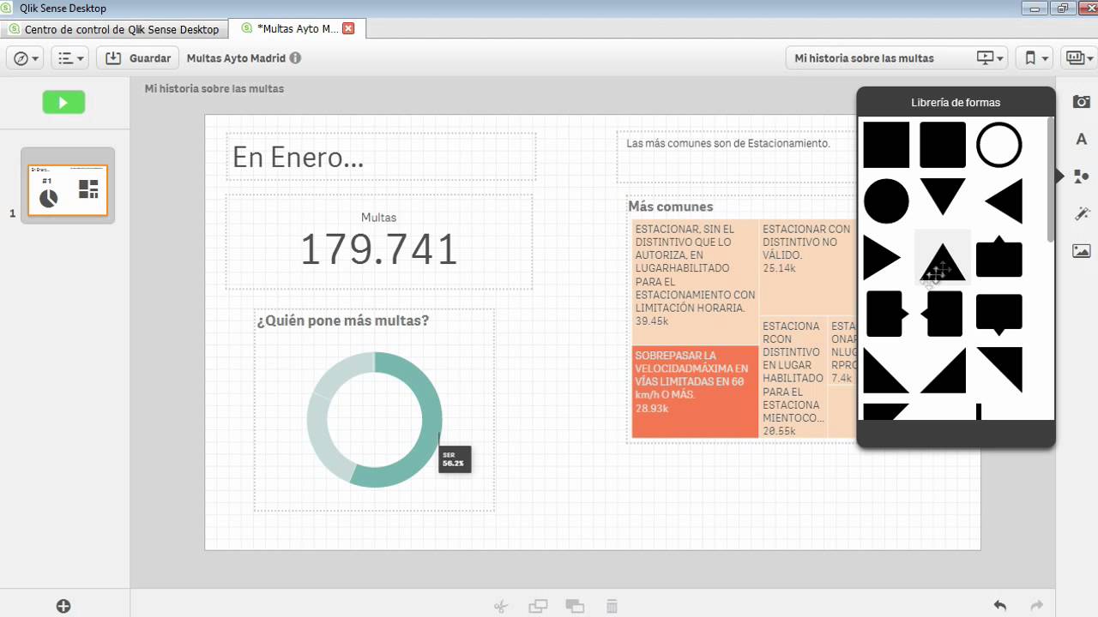This screenshot has width=1098, height=617.
Task: Open the navigation compass dropdown
Action: pyautogui.click(x=27, y=58)
